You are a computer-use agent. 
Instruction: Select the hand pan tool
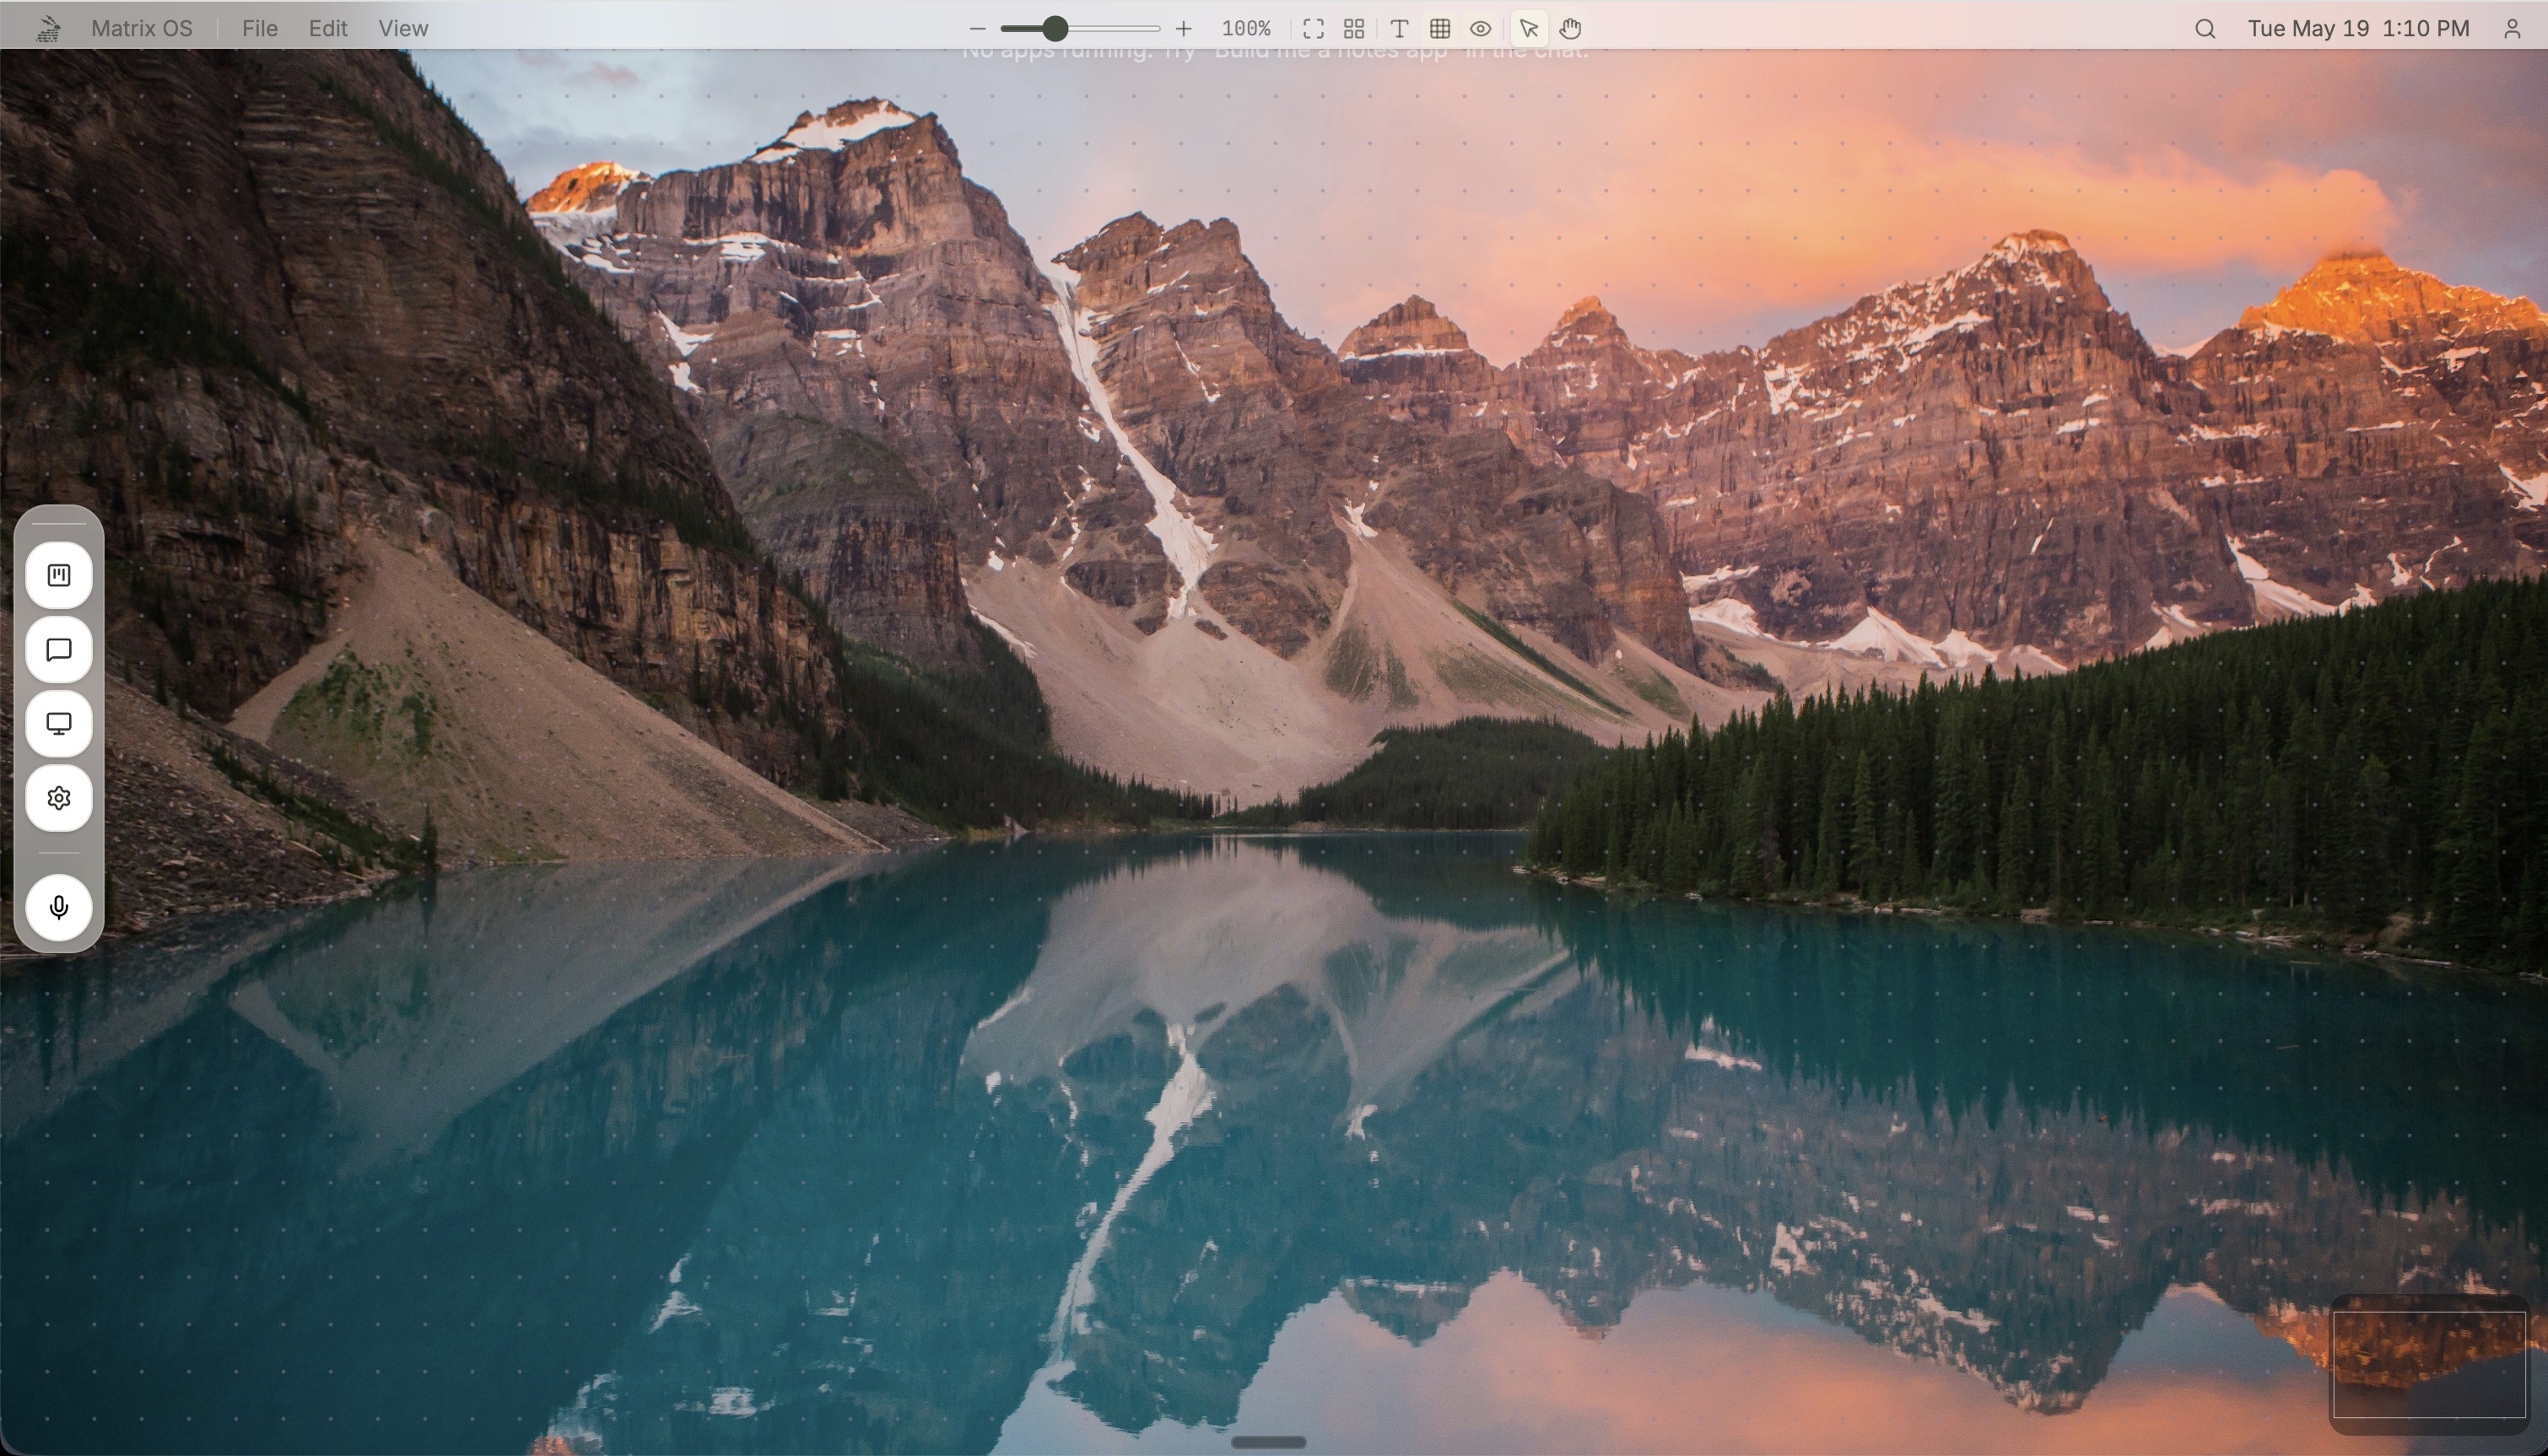[1570, 29]
